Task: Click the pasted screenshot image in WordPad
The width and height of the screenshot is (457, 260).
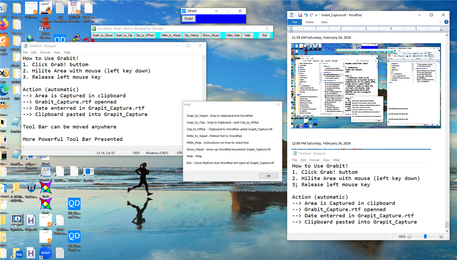Action: [x=366, y=86]
